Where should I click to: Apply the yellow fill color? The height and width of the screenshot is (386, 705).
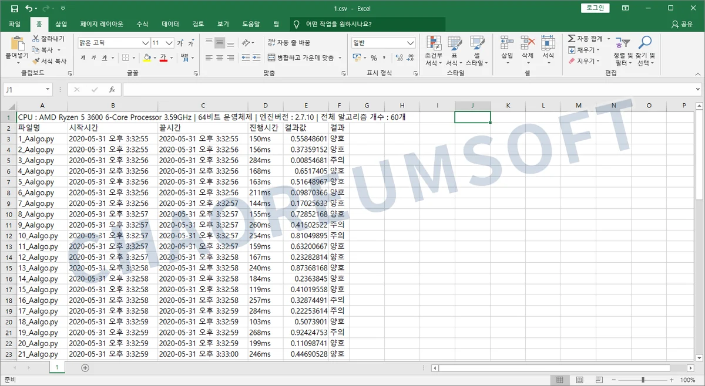click(146, 58)
